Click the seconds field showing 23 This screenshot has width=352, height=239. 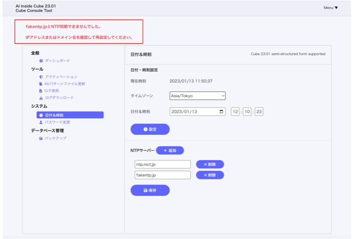[259, 112]
